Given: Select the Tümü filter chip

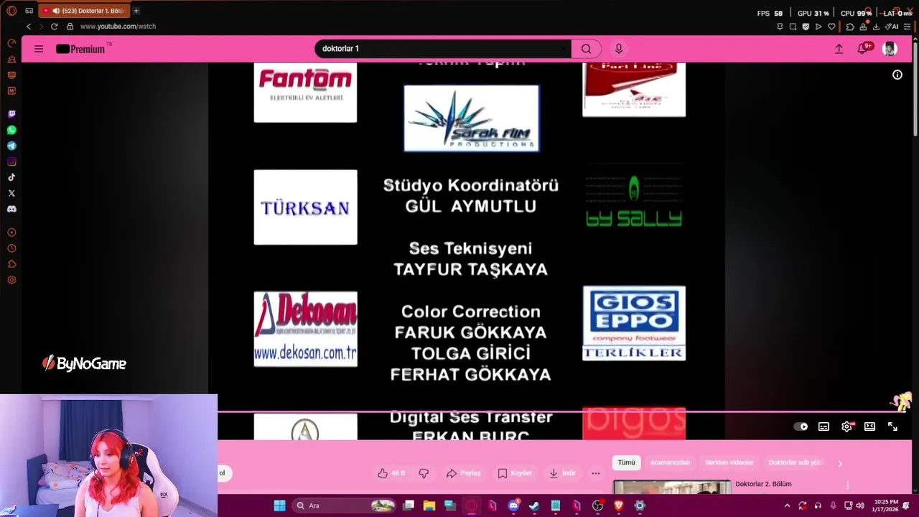Looking at the screenshot, I should point(626,462).
